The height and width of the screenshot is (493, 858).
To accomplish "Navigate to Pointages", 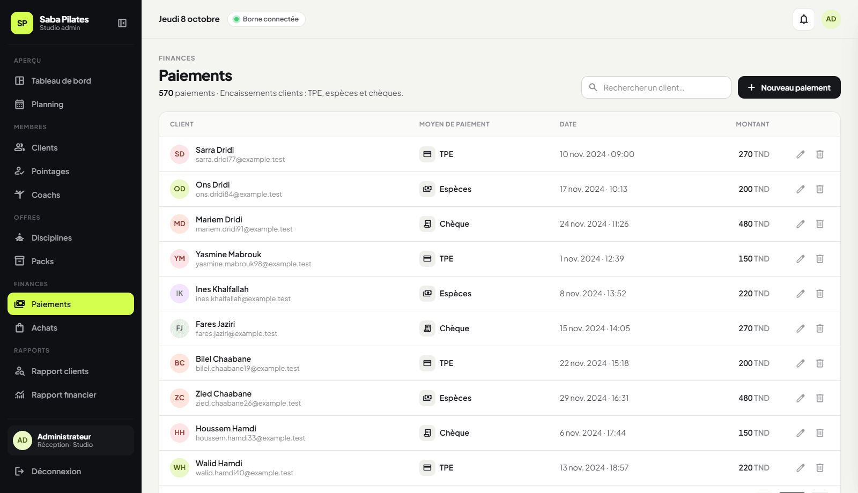I will (x=71, y=171).
